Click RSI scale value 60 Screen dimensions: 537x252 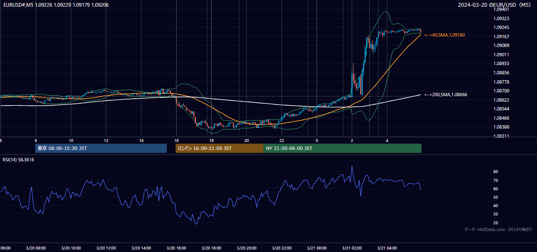(x=495, y=189)
